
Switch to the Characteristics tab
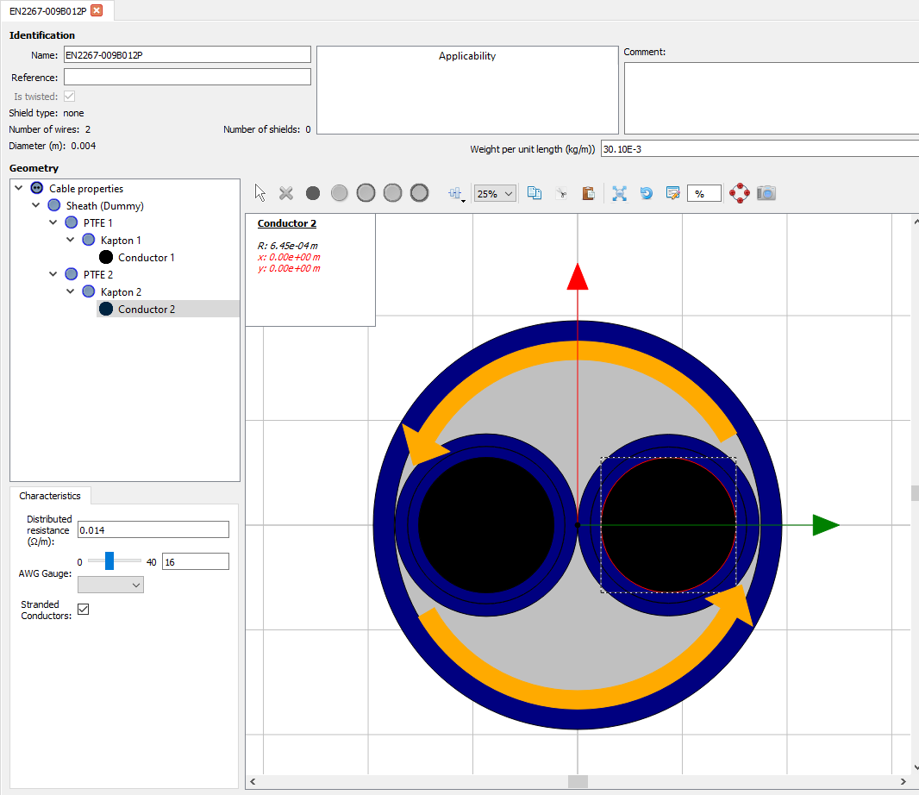point(50,496)
